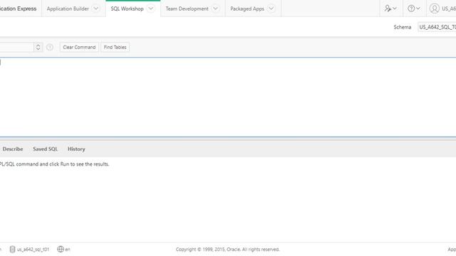Screen dimensions: 456x256
Task: Click the rows stepper up/down arrows
Action: pos(38,47)
